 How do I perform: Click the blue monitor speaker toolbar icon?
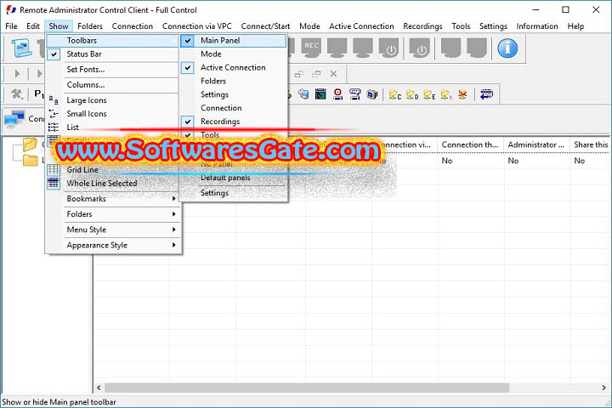[x=372, y=94]
